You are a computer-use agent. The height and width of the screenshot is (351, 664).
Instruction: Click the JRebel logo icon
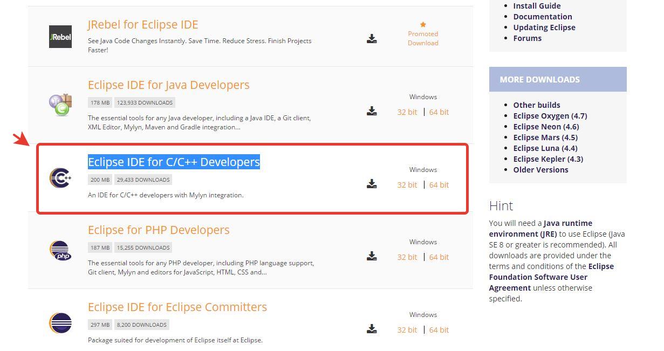(x=60, y=37)
